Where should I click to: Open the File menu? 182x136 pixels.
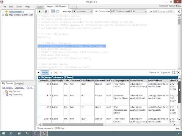[x=4, y=6]
